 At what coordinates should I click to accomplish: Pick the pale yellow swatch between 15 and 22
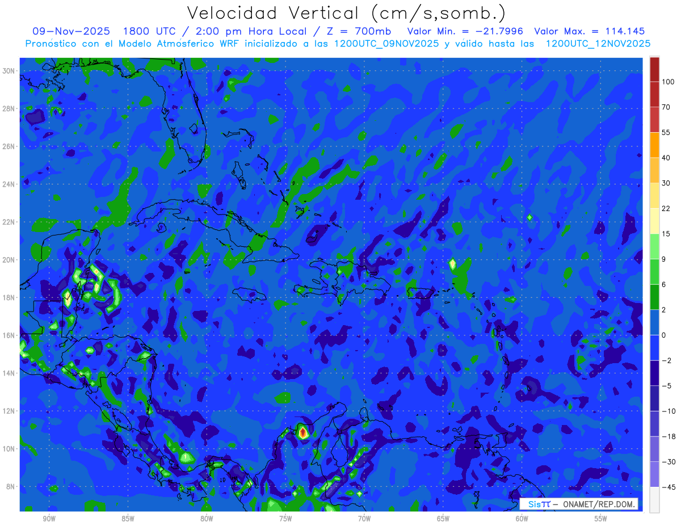point(654,221)
